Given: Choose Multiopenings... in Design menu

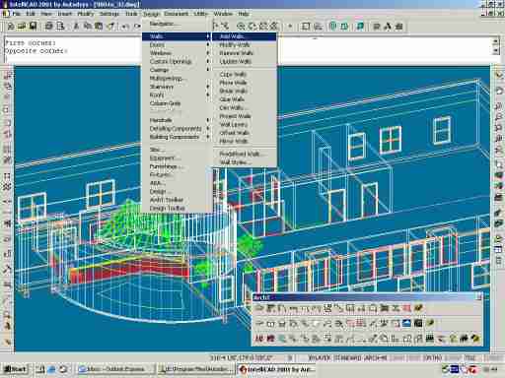Looking at the screenshot, I should [177, 79].
